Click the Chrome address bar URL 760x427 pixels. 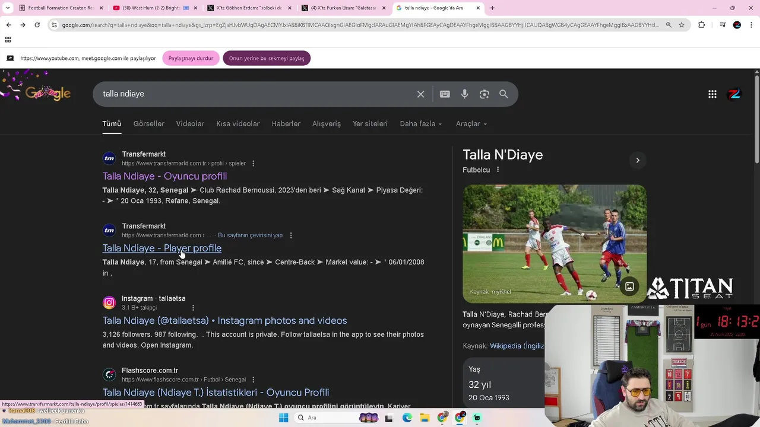coord(360,25)
